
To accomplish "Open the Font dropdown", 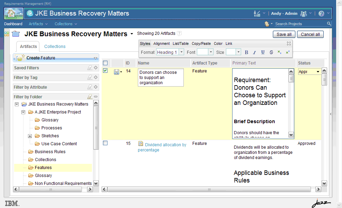I will (211, 52).
